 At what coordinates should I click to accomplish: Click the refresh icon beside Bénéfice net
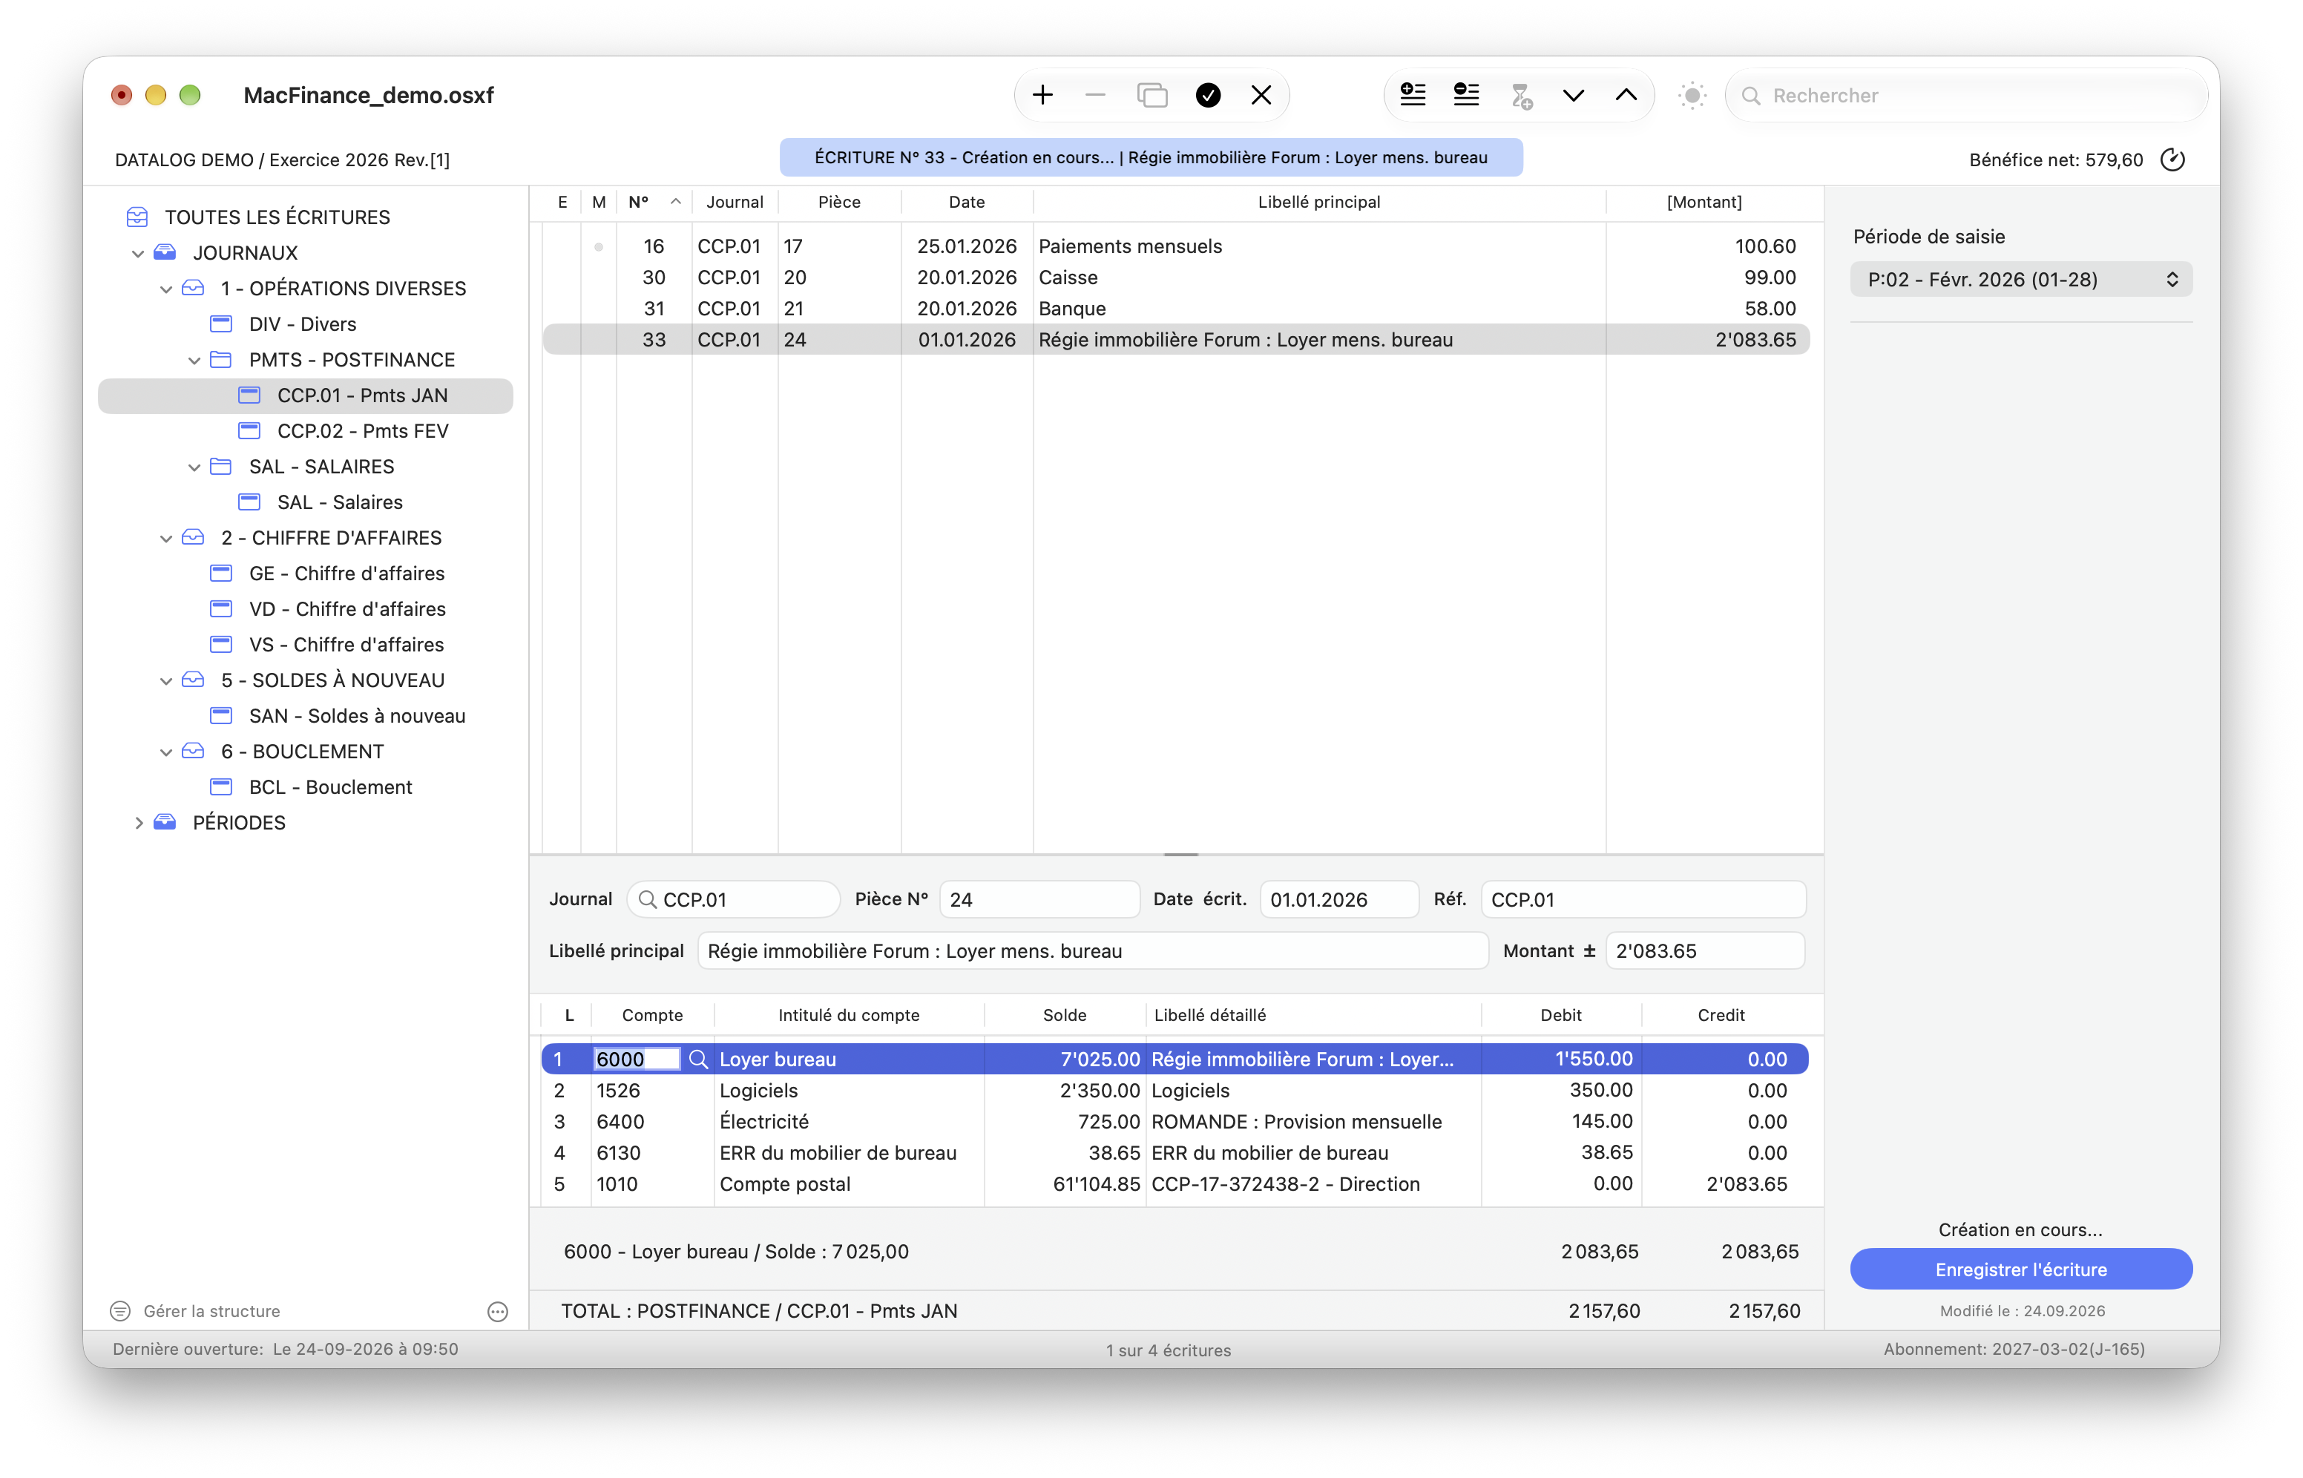2172,160
